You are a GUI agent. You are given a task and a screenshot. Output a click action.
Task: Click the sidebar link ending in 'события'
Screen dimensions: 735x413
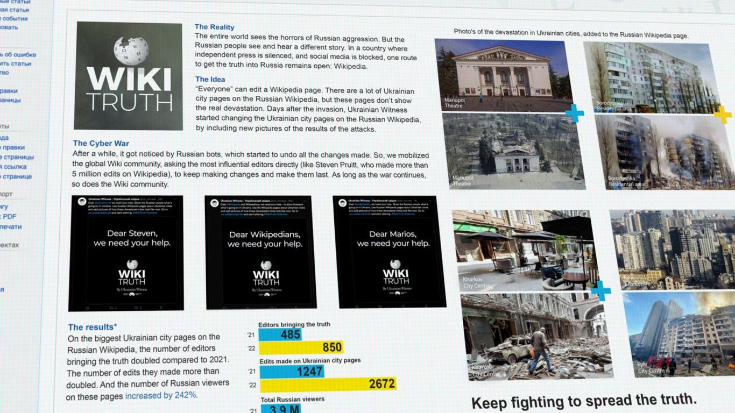point(14,18)
